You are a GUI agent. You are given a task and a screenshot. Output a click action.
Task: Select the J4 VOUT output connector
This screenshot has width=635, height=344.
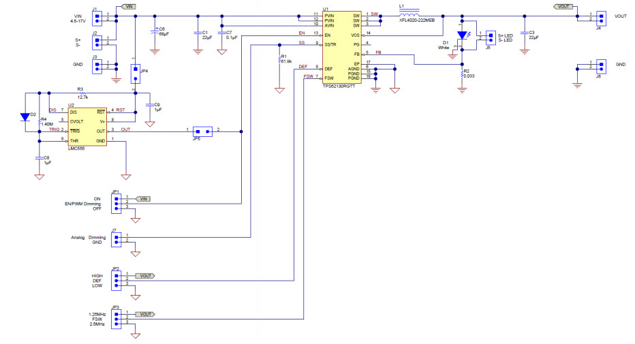click(x=600, y=17)
